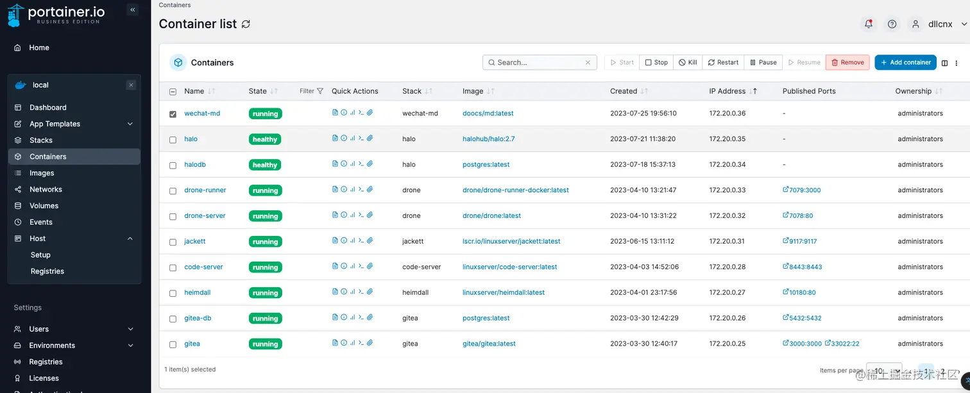This screenshot has width=970, height=393.
Task: Inspect the wechat-md container via info icon
Action: (344, 112)
